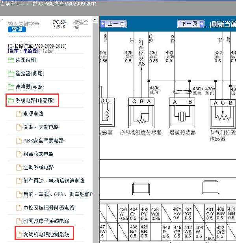This screenshot has width=236, height=243.
Task: Click the document icon beside 电源电路
Action: (19, 114)
